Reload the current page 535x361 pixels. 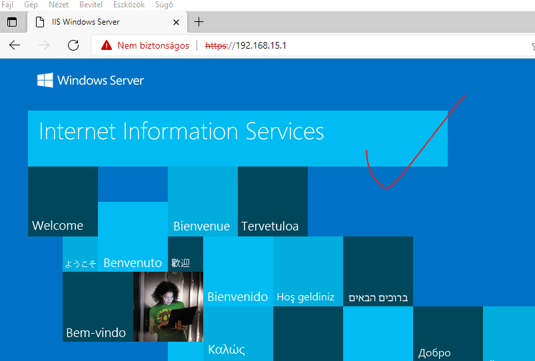(73, 45)
